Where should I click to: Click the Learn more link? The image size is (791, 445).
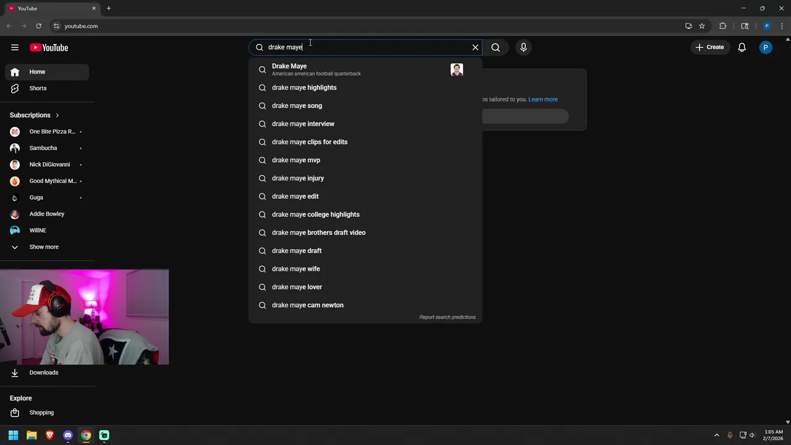[543, 100]
